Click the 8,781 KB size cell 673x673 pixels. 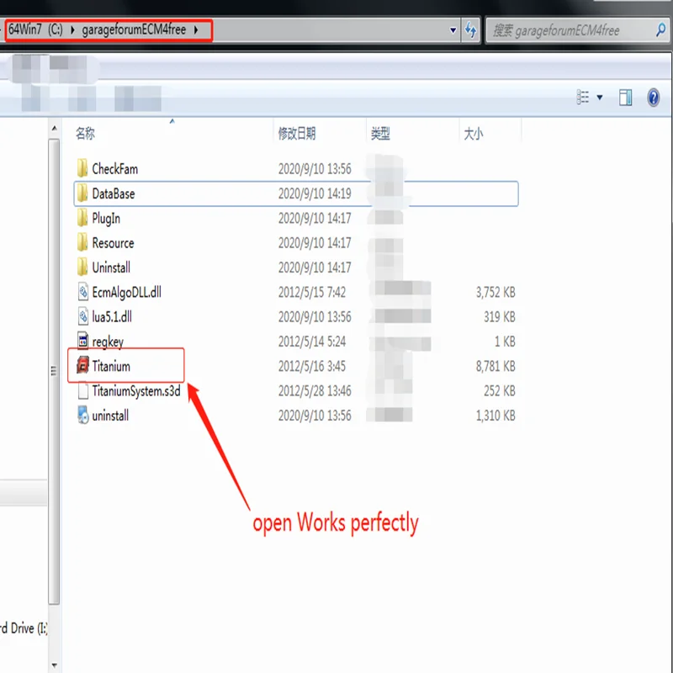tap(495, 366)
